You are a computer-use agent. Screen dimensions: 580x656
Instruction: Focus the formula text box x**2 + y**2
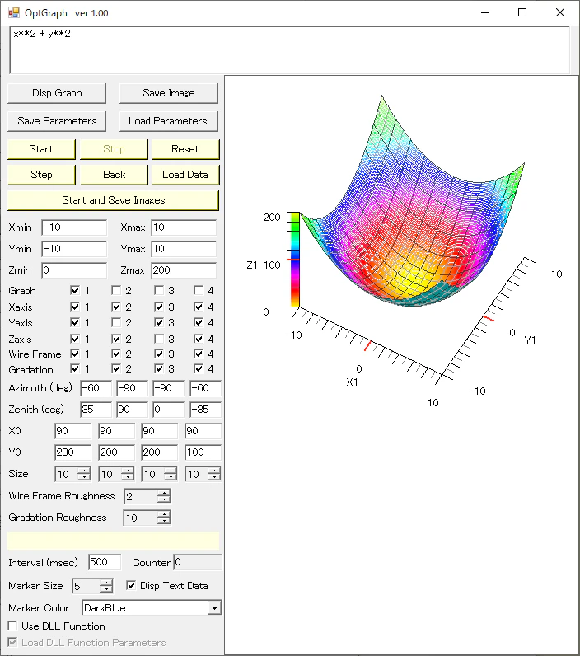tap(290, 50)
